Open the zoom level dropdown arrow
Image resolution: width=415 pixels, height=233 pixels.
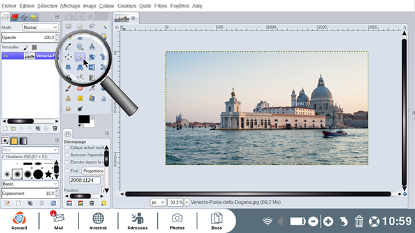187,202
